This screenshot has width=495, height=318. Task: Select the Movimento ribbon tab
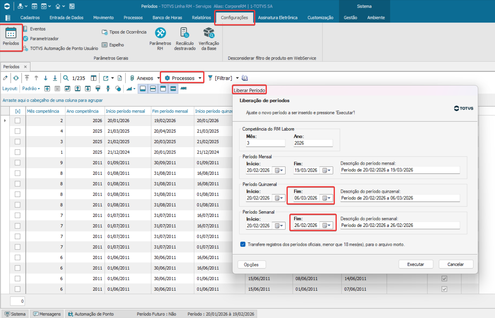(103, 17)
